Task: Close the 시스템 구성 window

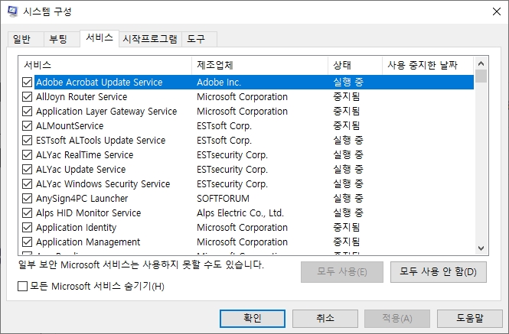Action: (496, 11)
